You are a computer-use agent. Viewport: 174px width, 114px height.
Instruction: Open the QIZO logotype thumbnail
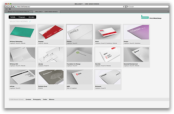pyautogui.click(x=79, y=77)
